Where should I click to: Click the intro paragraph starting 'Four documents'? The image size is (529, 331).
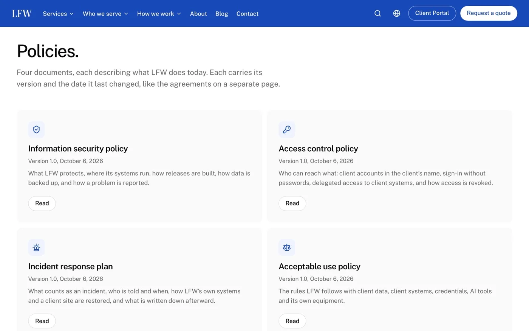coord(148,78)
